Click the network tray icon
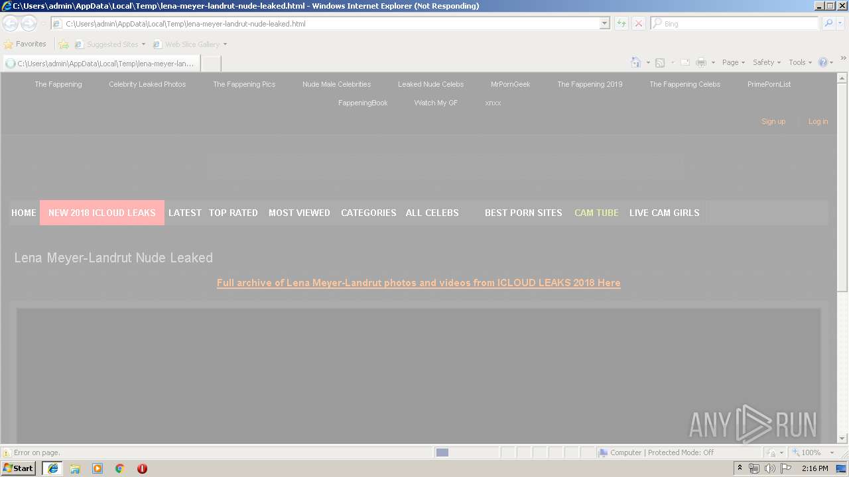Screen dimensions: 849x477 click(x=754, y=468)
